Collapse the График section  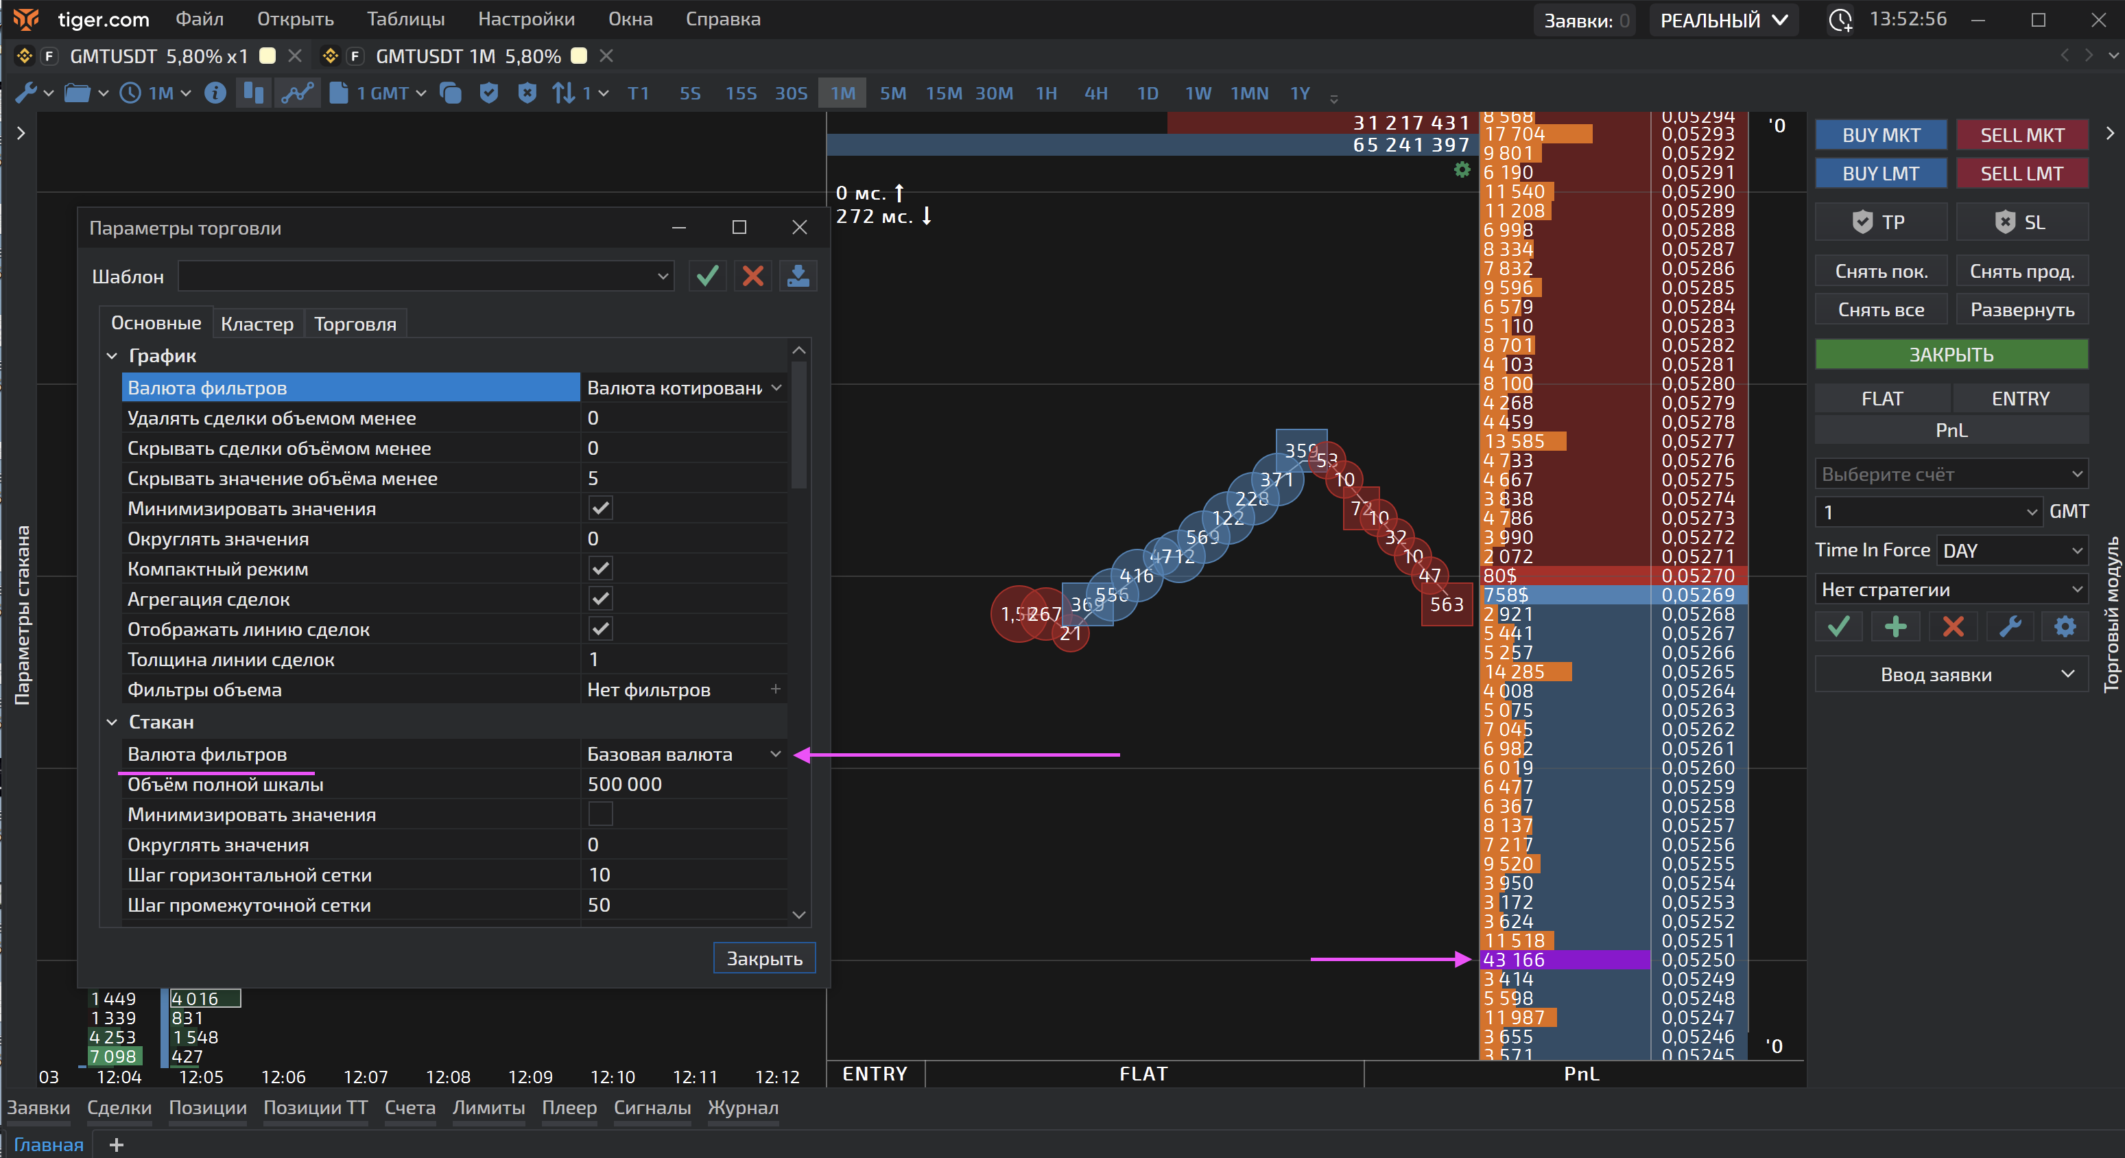point(112,356)
